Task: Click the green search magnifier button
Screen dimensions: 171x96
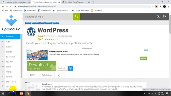Action: point(76,17)
